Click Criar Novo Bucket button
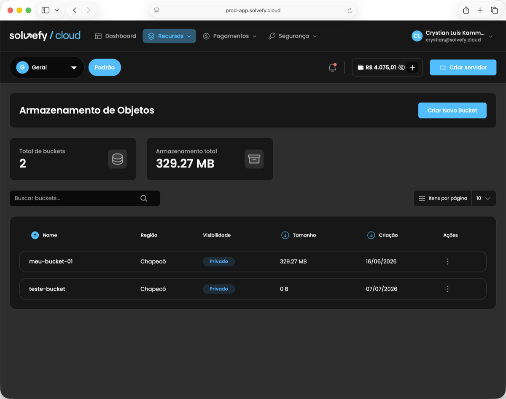The image size is (506, 399). [x=452, y=111]
